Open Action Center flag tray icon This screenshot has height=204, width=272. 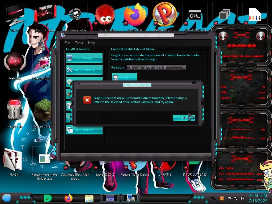(229, 198)
